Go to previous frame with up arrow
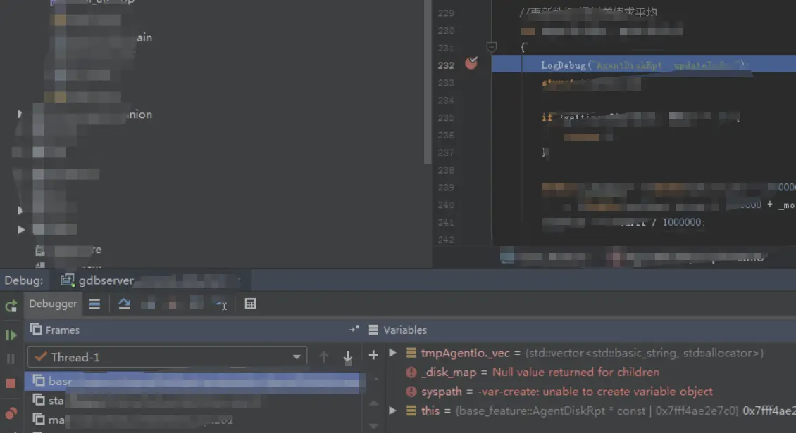 pos(324,356)
